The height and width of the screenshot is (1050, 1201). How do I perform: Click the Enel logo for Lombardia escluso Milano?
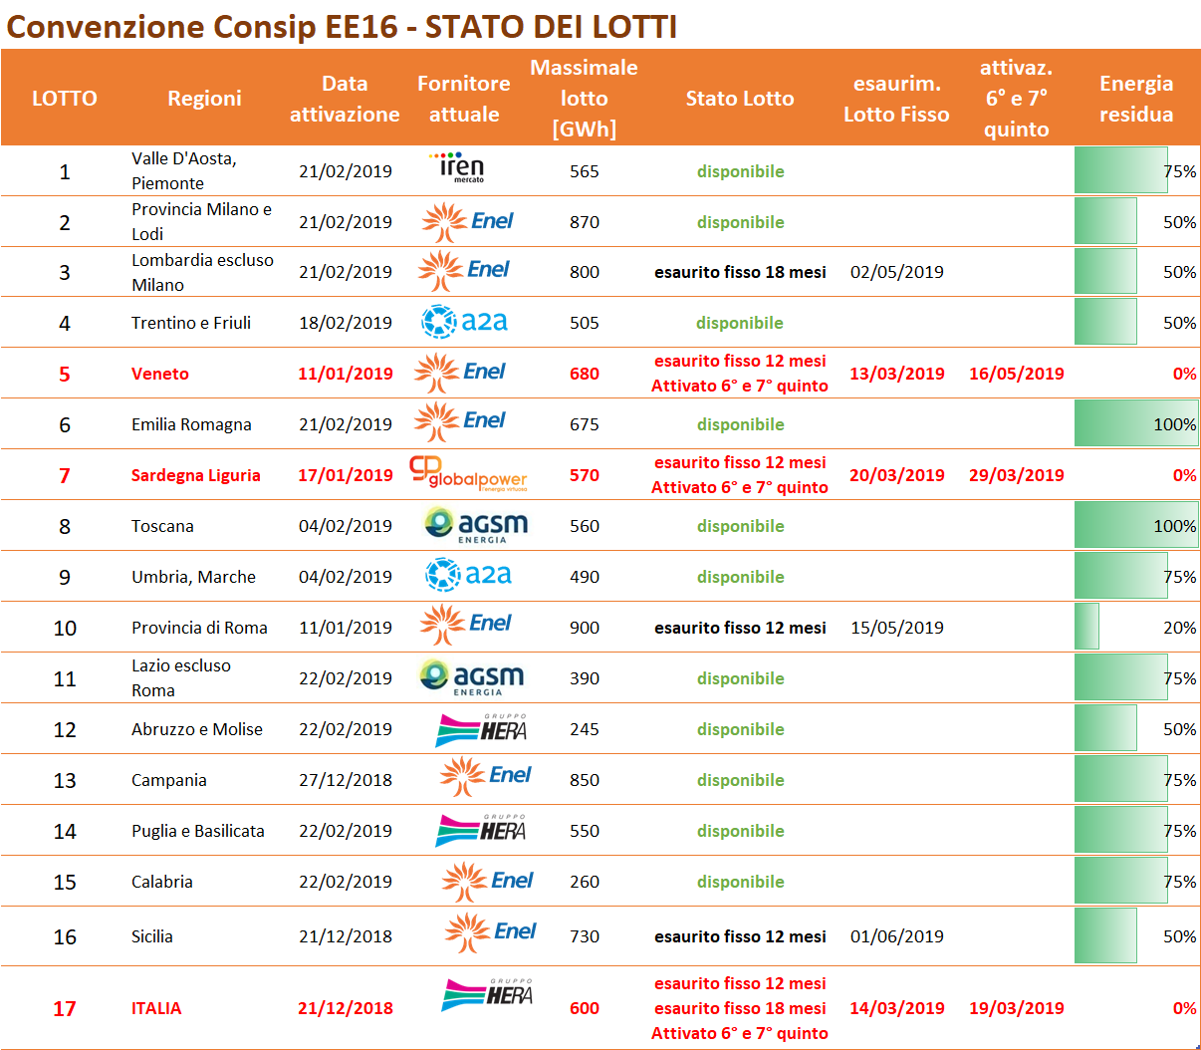(464, 271)
